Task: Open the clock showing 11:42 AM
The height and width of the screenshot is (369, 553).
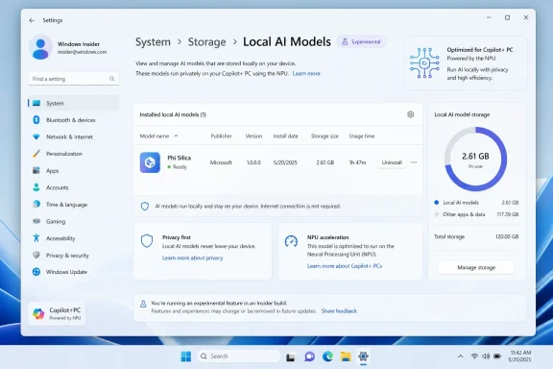Action: (519, 356)
